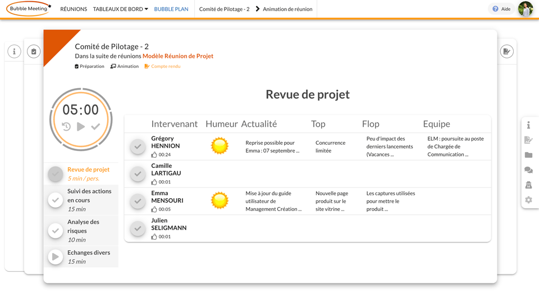Screen dimensions: 539x307
Task: Open the 'Concurrence limitée' Top cell
Action: tap(330, 147)
